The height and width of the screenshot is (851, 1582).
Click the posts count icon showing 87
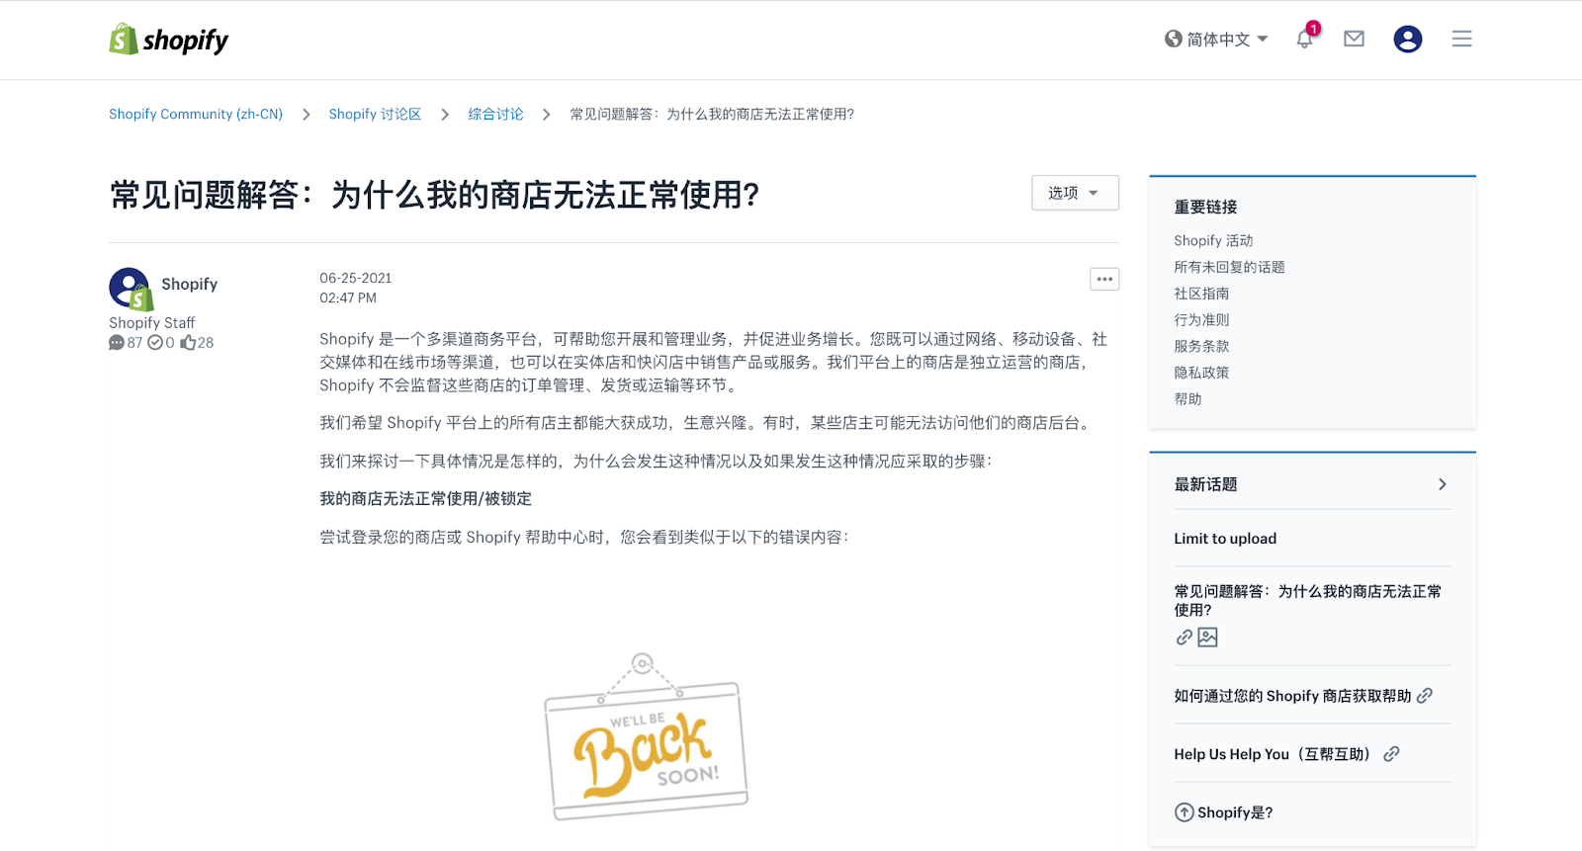pyautogui.click(x=117, y=343)
